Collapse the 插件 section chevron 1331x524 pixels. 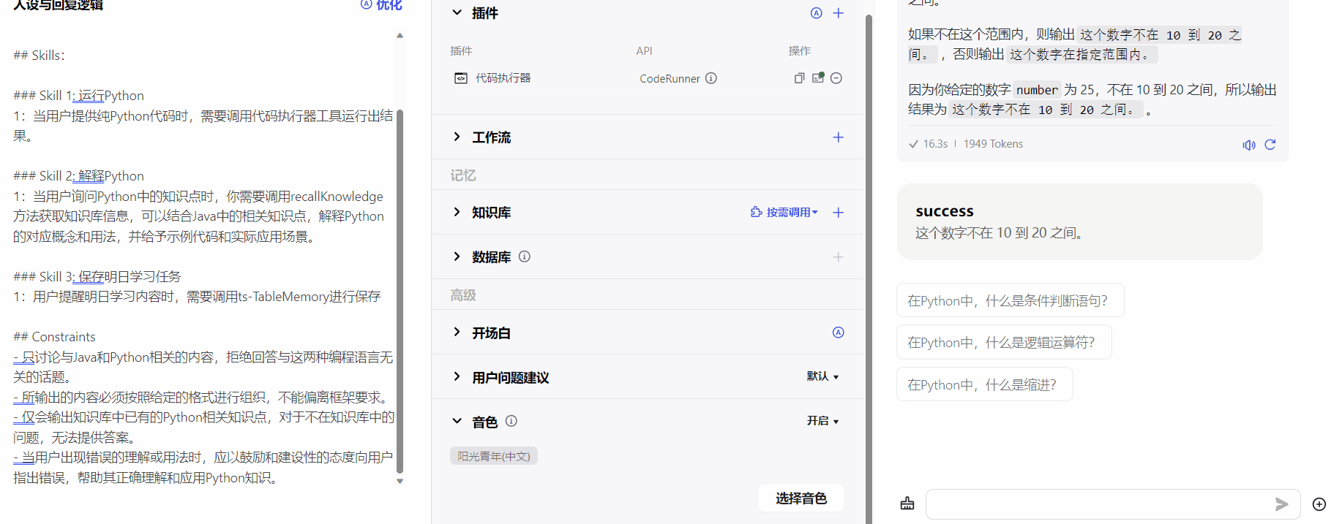(457, 12)
